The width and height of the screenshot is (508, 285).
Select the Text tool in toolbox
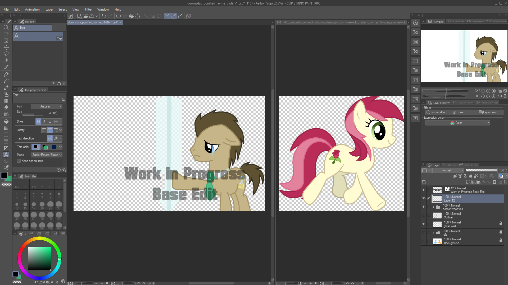[x=6, y=155]
